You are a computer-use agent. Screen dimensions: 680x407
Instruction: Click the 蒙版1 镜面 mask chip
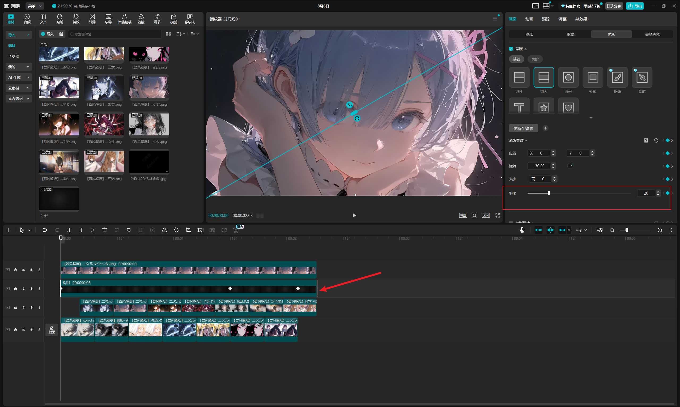click(523, 128)
